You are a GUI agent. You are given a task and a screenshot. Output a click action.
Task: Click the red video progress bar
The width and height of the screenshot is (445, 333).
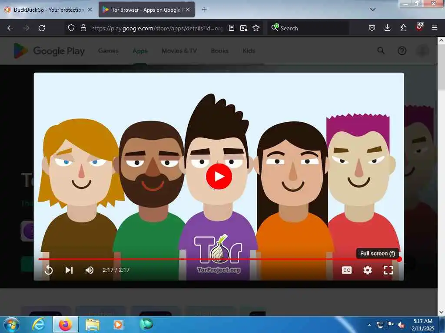pyautogui.click(x=219, y=259)
